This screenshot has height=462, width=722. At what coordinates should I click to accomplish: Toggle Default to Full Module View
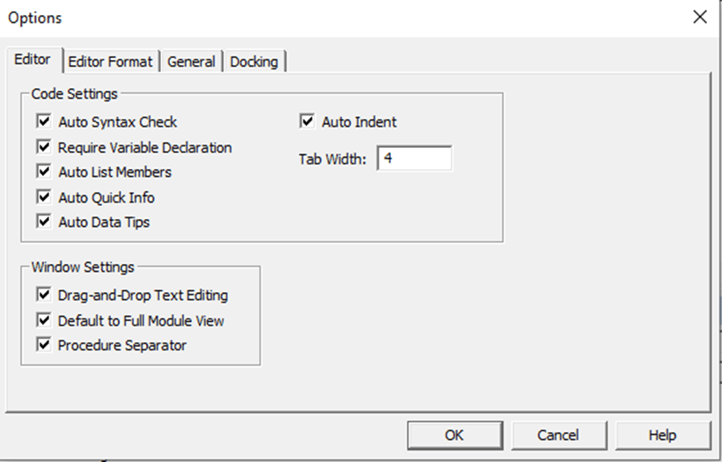point(44,320)
